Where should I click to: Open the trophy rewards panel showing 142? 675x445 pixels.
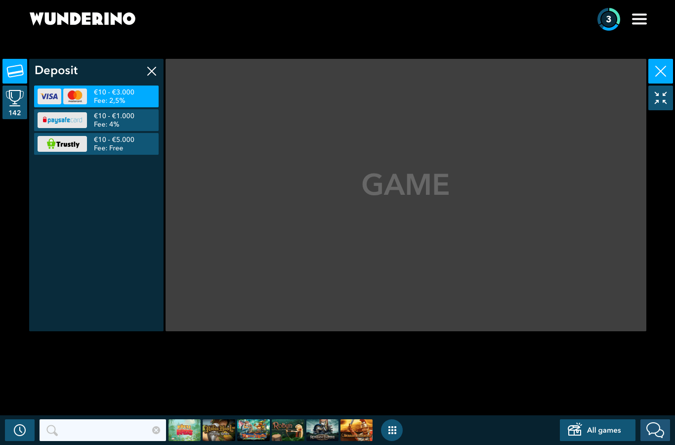pyautogui.click(x=15, y=102)
